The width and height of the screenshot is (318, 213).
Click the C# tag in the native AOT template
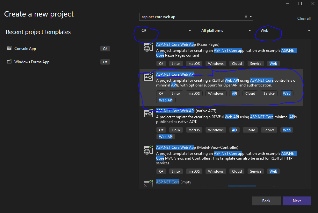coord(161,130)
